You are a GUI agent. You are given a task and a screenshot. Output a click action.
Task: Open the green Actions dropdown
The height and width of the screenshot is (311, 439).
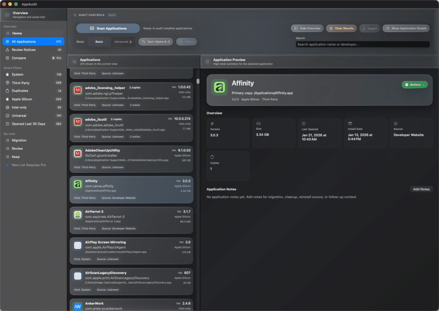coord(415,84)
